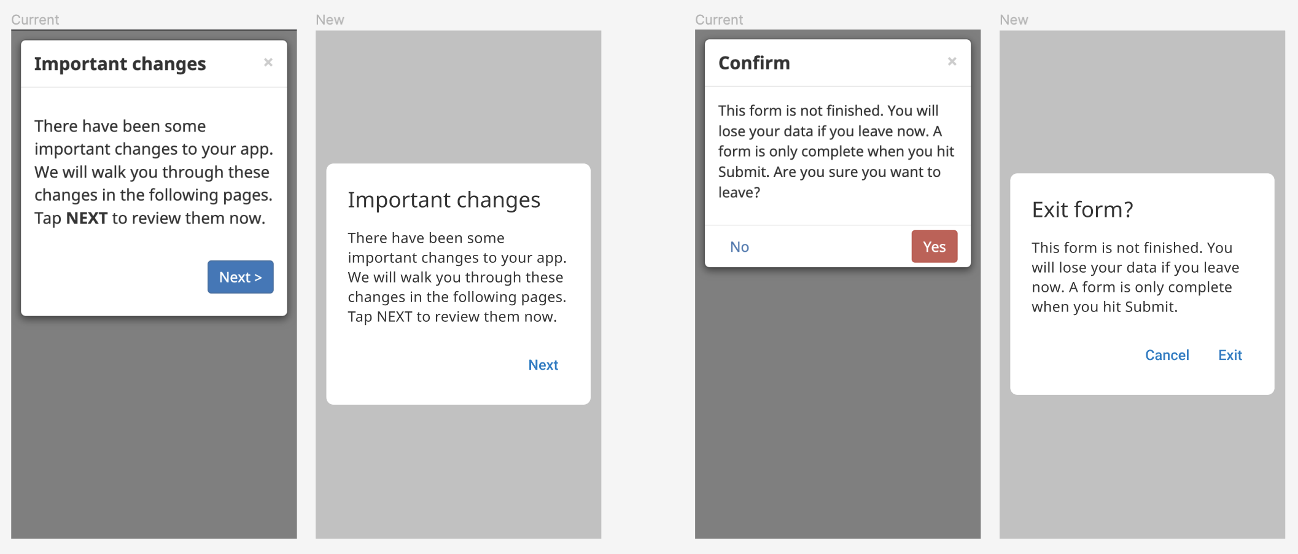Click the X on the Important changes dialog
The image size is (1298, 554).
[x=268, y=61]
